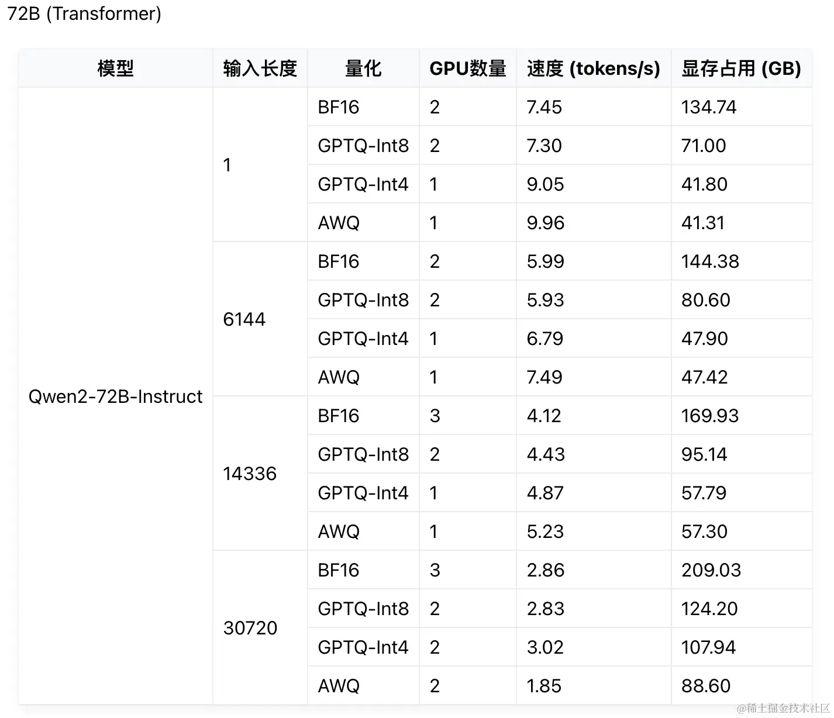Click the speed value '5.99'
The width and height of the screenshot is (834, 718).
pos(545,261)
